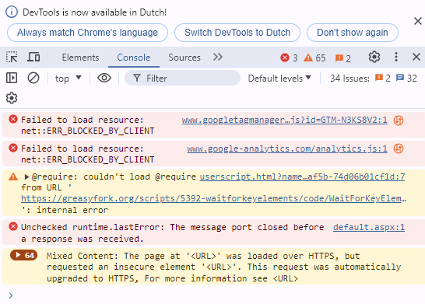Click the eye live expression icon

[x=104, y=79]
